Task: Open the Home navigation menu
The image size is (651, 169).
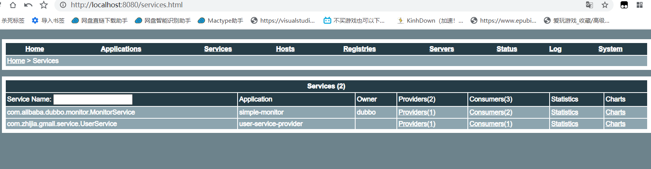Action: (35, 49)
